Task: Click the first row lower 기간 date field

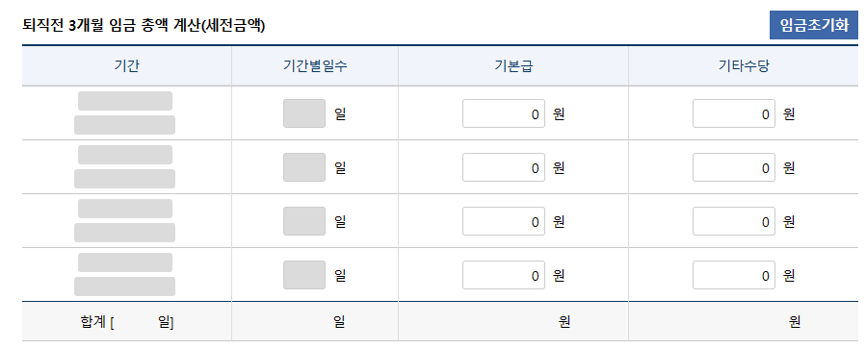Action: tap(125, 125)
